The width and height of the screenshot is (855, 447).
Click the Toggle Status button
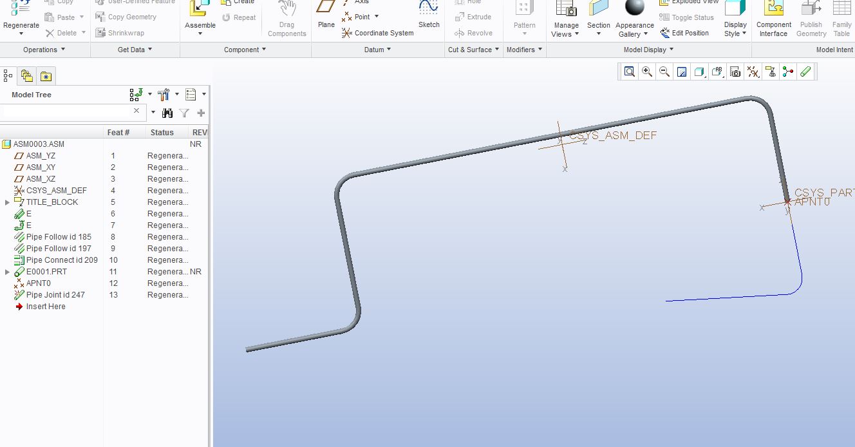click(687, 17)
